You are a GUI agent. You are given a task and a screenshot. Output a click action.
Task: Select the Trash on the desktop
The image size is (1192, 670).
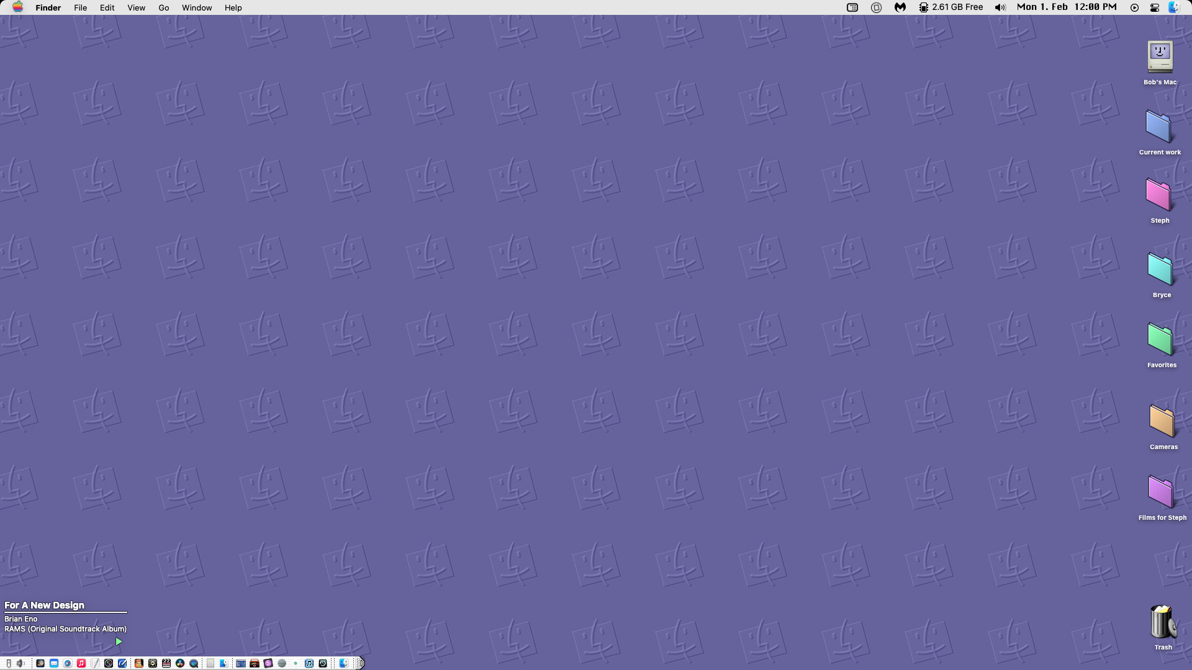(x=1162, y=623)
